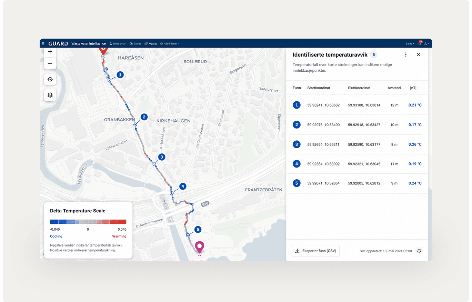Close the Identifiserte temperaturavvik panel
The image size is (472, 302).
[418, 54]
